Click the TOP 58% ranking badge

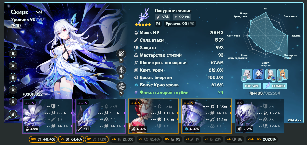coord(252,86)
